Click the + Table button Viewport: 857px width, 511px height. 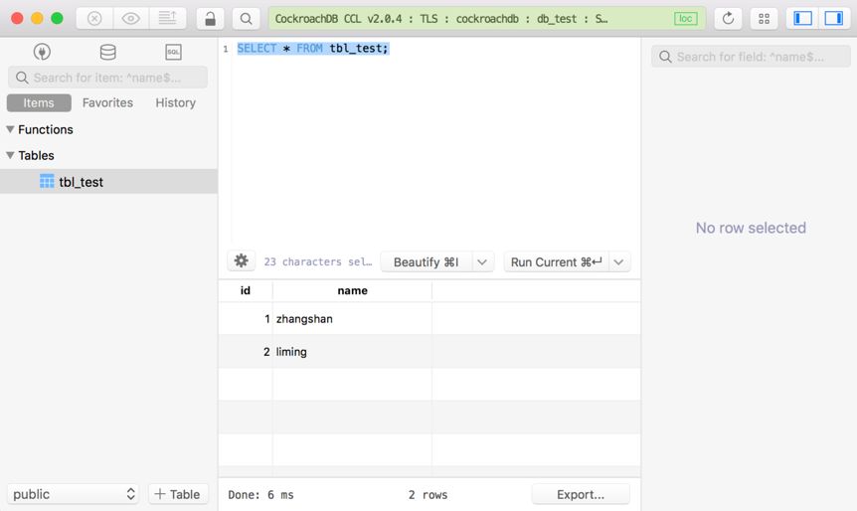pos(178,494)
